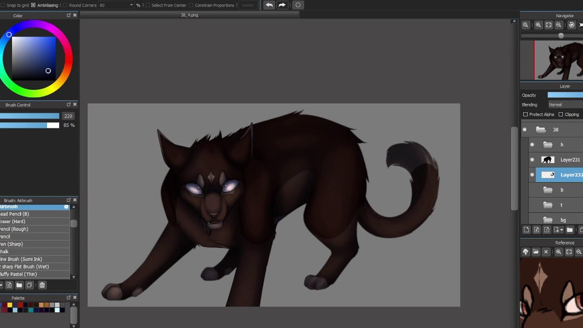Add a new 8-bit layer
This screenshot has width=583, height=328.
click(x=537, y=230)
